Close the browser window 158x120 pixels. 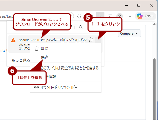pyautogui.click(x=151, y=5)
